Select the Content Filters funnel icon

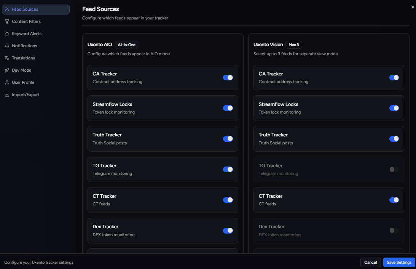point(7,21)
